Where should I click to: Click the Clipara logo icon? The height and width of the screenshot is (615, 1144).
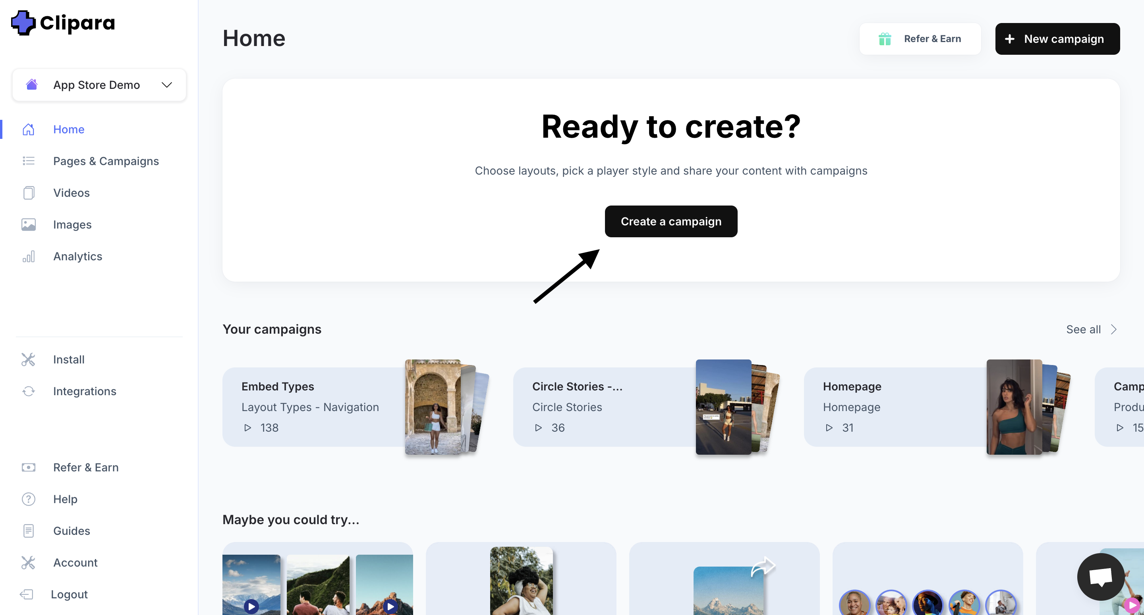pos(23,23)
